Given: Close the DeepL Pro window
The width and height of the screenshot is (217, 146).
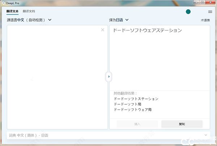Looking at the screenshot, I should click(x=210, y=2).
